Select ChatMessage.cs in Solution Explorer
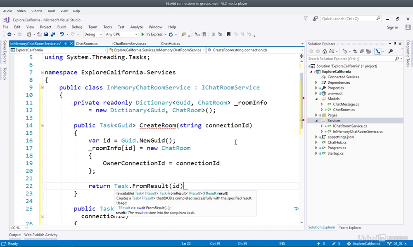Viewport: 413px width, 247px height. pos(346,104)
